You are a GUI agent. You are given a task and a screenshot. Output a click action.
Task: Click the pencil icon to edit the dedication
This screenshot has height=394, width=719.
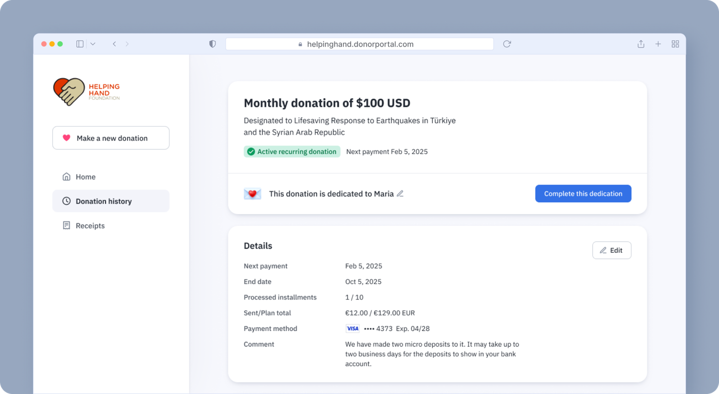(x=400, y=193)
